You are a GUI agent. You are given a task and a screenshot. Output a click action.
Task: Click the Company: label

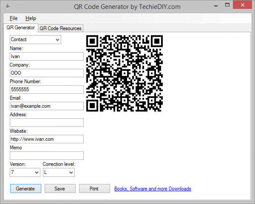tap(19, 65)
